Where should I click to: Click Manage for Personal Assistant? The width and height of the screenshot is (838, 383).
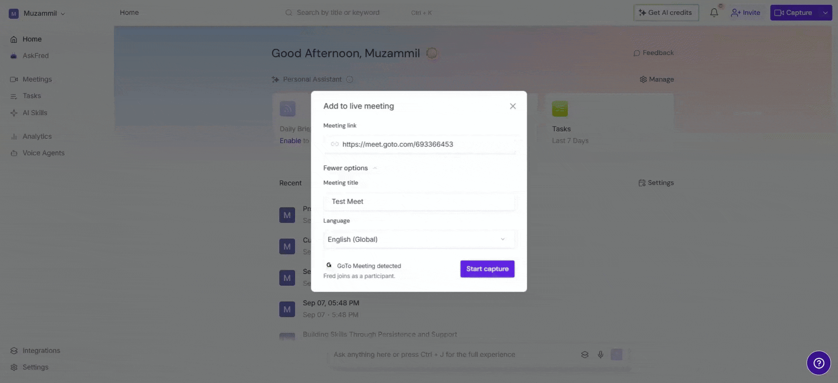(x=657, y=79)
